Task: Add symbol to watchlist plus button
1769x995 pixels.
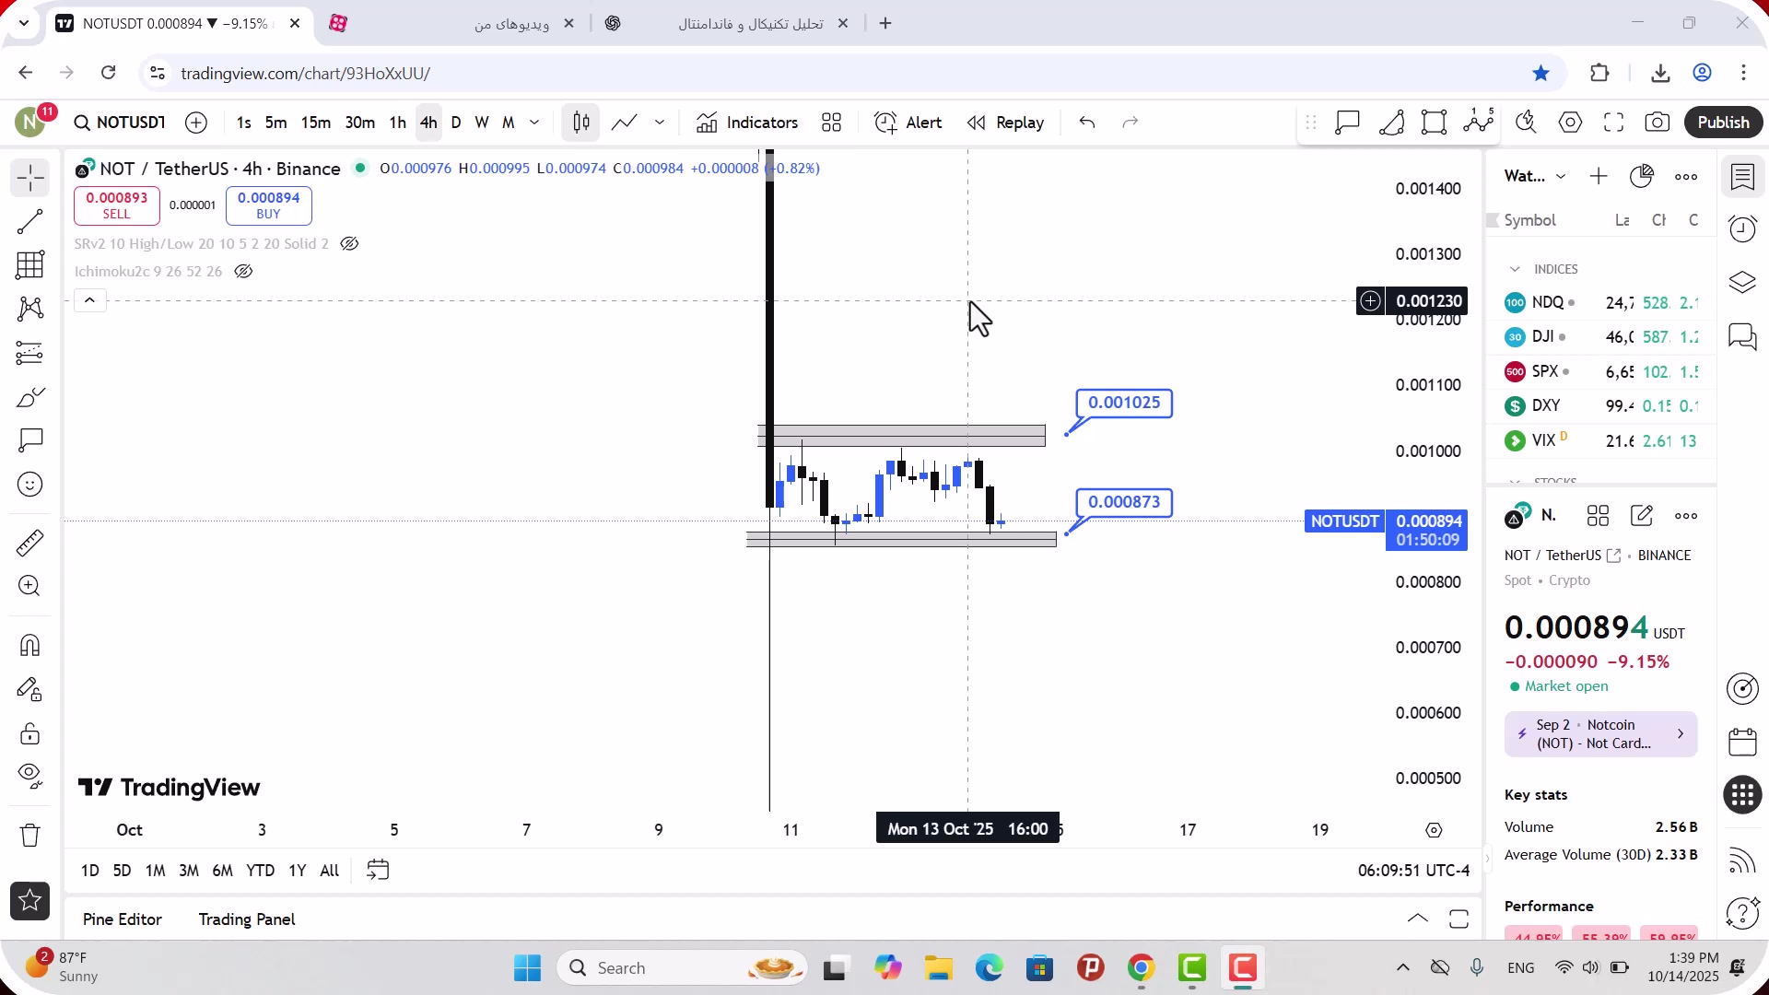Action: pos(1599,176)
